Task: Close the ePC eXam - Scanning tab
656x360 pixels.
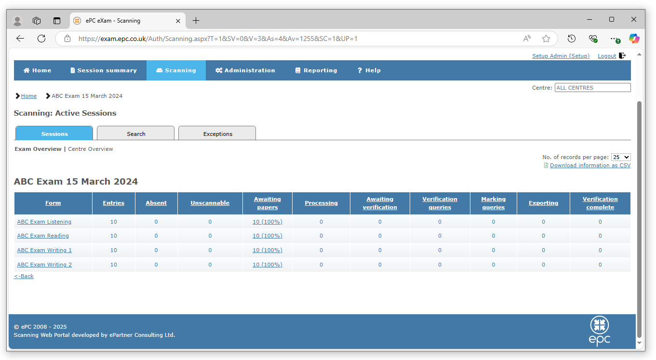Action: pyautogui.click(x=178, y=21)
